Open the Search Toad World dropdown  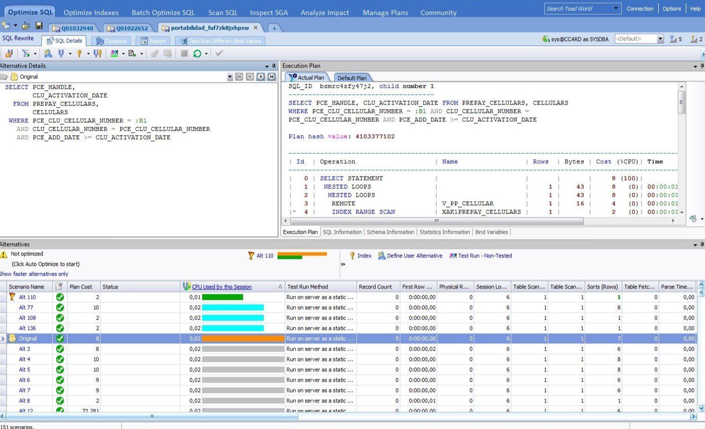616,8
